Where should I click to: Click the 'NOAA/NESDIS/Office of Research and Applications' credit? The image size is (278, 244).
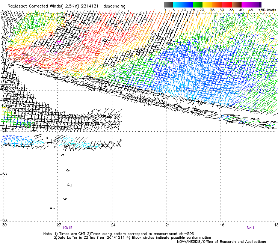tap(221, 241)
